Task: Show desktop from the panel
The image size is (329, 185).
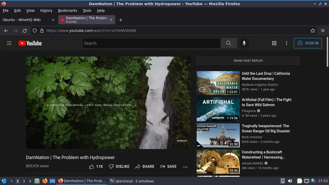Action: [x=52, y=181]
